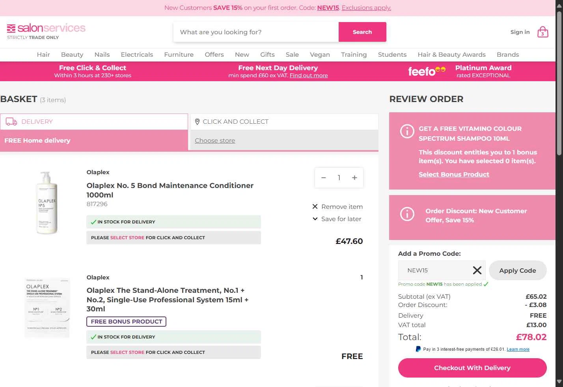Open the Nails menu
This screenshot has height=387, width=563.
(102, 55)
